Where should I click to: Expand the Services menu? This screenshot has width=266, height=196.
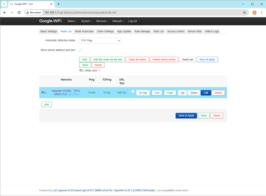(102, 21)
